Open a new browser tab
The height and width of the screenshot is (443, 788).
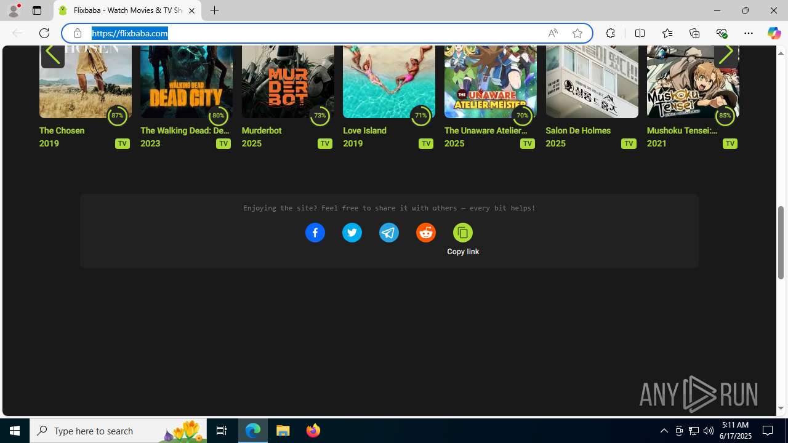[214, 10]
